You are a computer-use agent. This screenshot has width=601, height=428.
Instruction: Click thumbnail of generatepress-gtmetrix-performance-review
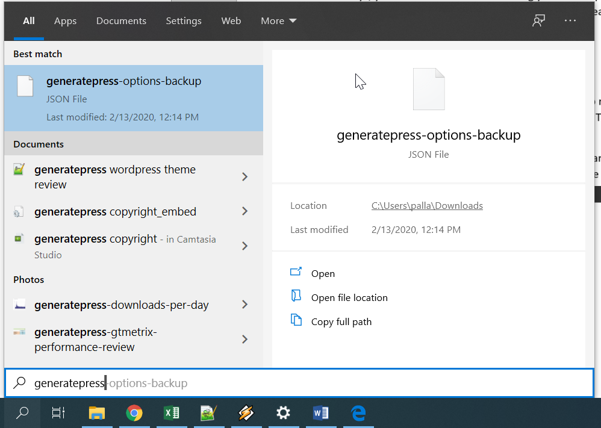(19, 332)
